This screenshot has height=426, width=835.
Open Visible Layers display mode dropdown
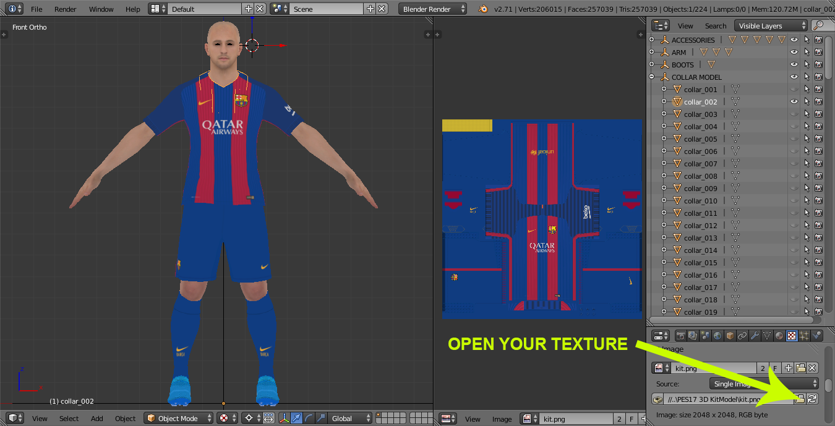[x=771, y=25]
